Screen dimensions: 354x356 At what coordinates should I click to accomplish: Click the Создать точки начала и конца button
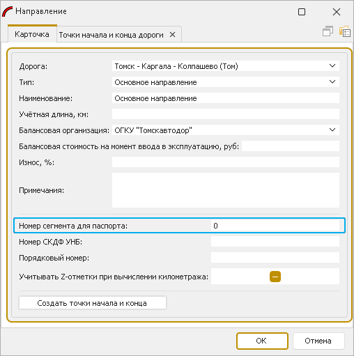click(x=93, y=303)
